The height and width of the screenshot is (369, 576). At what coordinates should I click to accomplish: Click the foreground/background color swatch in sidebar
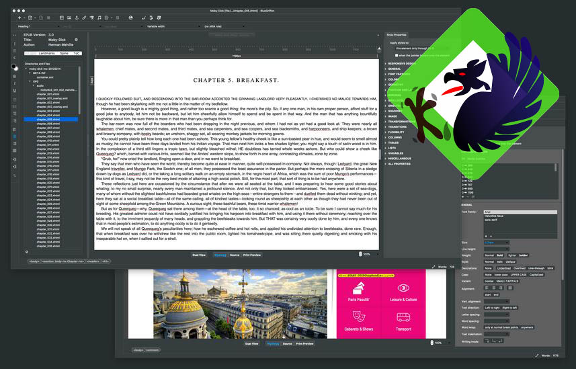coord(14,67)
